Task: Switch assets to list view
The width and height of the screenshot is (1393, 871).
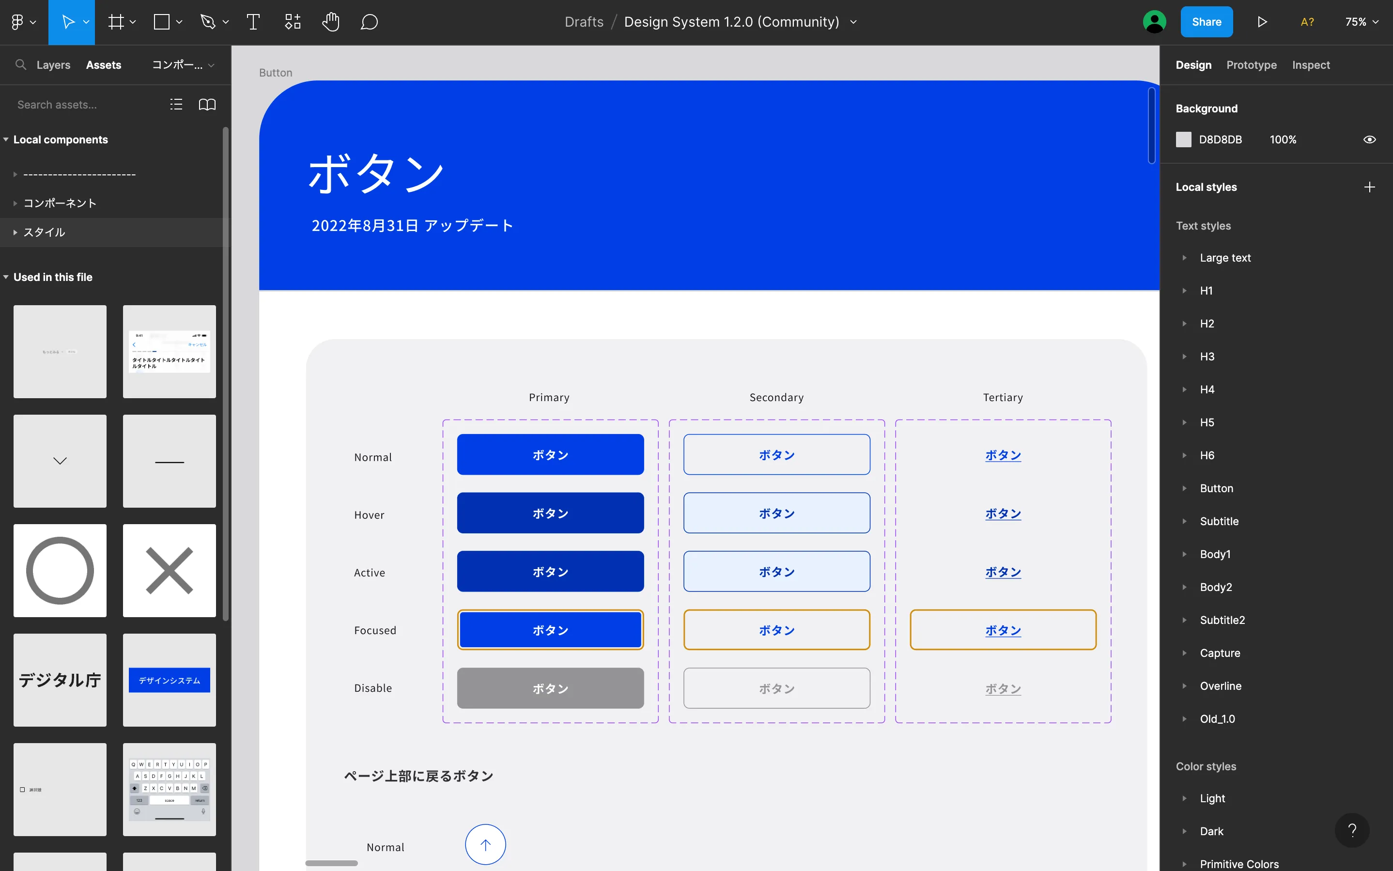Action: (x=176, y=104)
